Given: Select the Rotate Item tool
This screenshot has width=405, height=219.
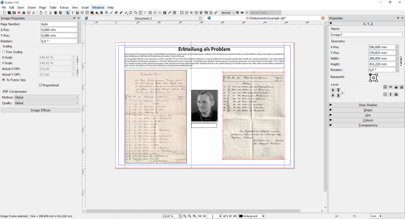Looking at the screenshot, I should click(x=131, y=13).
